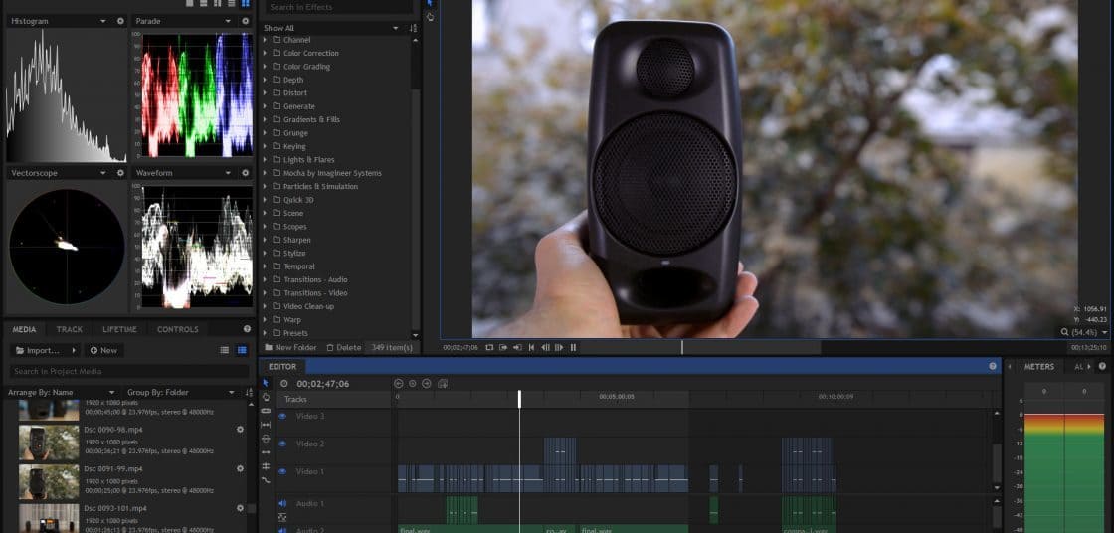1114x533 pixels.
Task: Click the Import... button
Action: (46, 350)
